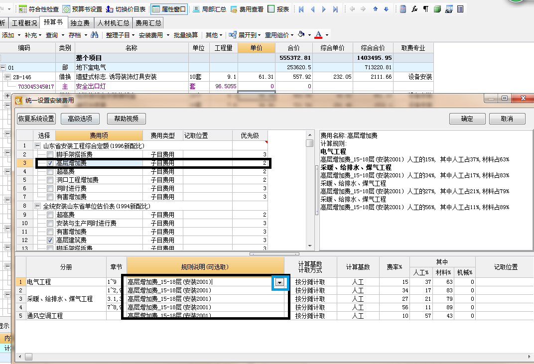Tick the 超高费 checkbox in row 4
This screenshot has width=534, height=364.
pos(50,171)
